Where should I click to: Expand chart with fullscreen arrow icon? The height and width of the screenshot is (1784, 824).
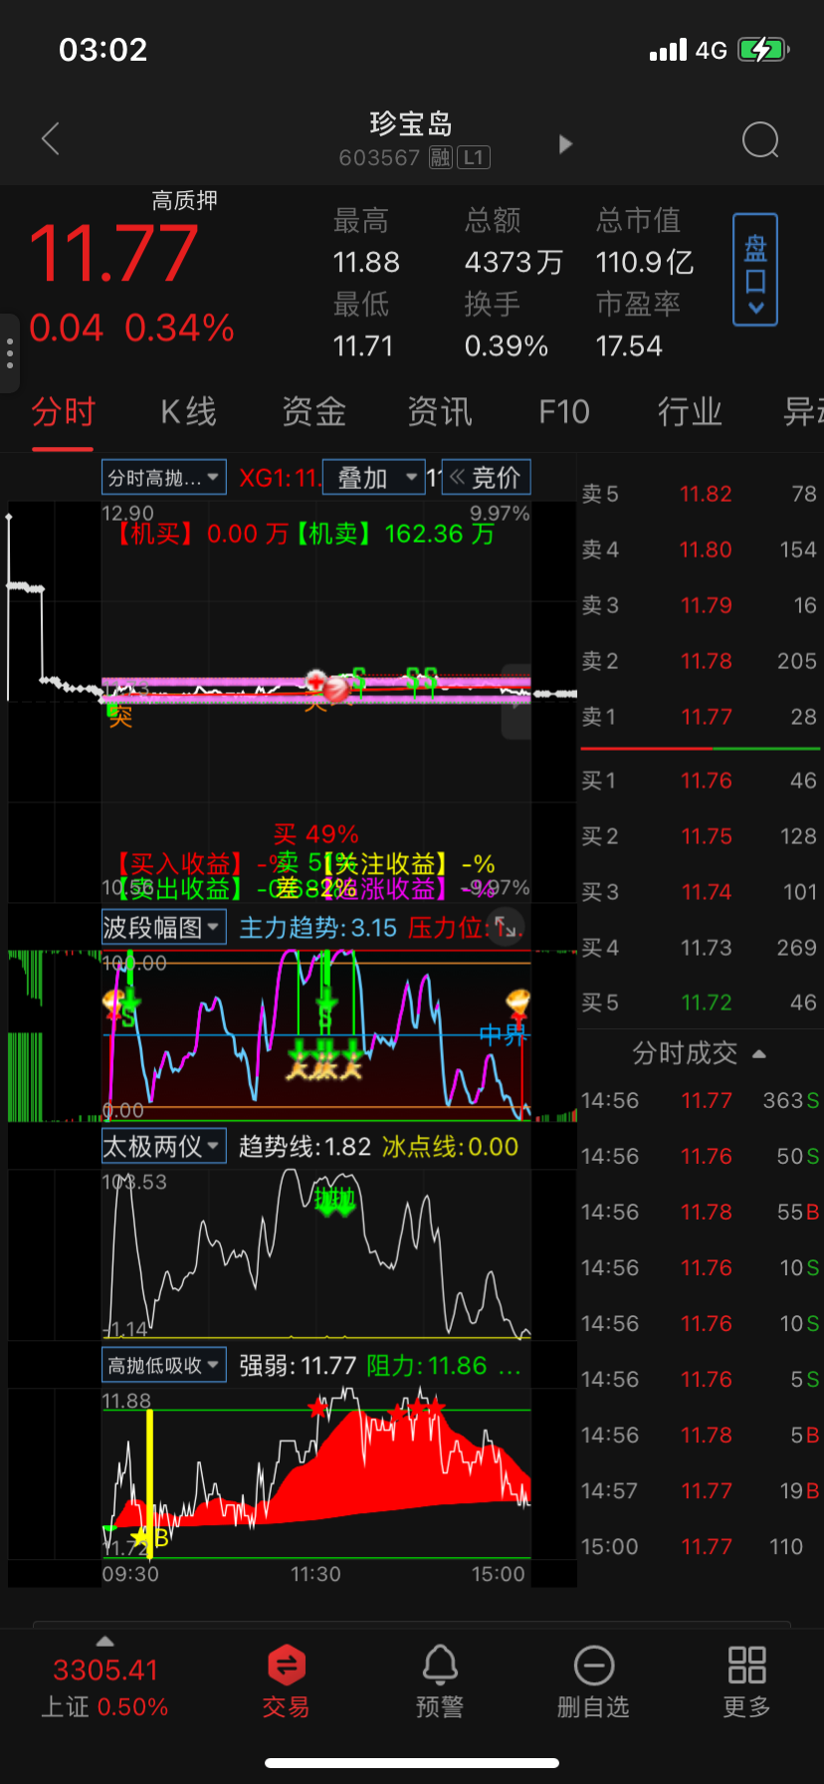(507, 928)
